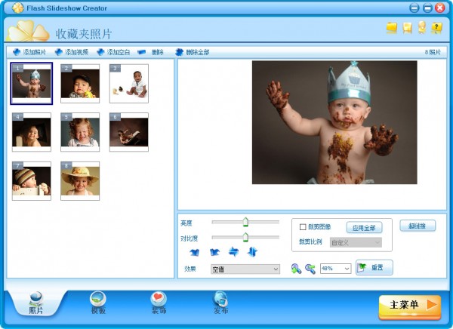The width and height of the screenshot is (453, 329).
Task: Click the rotate right icon
Action: tap(214, 251)
